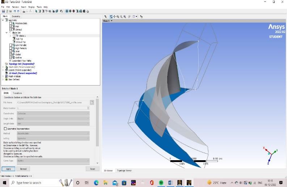Click the TurboGrid icon in Windows taskbar
Screen dimensions: 287x187
(x=189, y=183)
